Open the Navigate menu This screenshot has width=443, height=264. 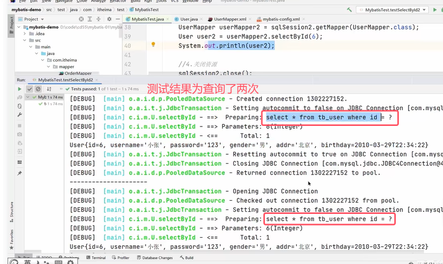click(x=63, y=1)
